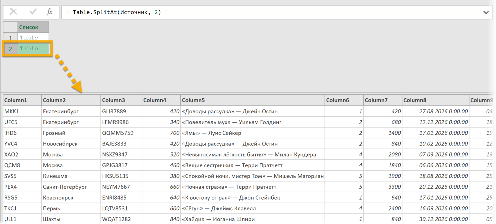
Task: Click cell UFC5 in Column1
Action: tap(22, 122)
